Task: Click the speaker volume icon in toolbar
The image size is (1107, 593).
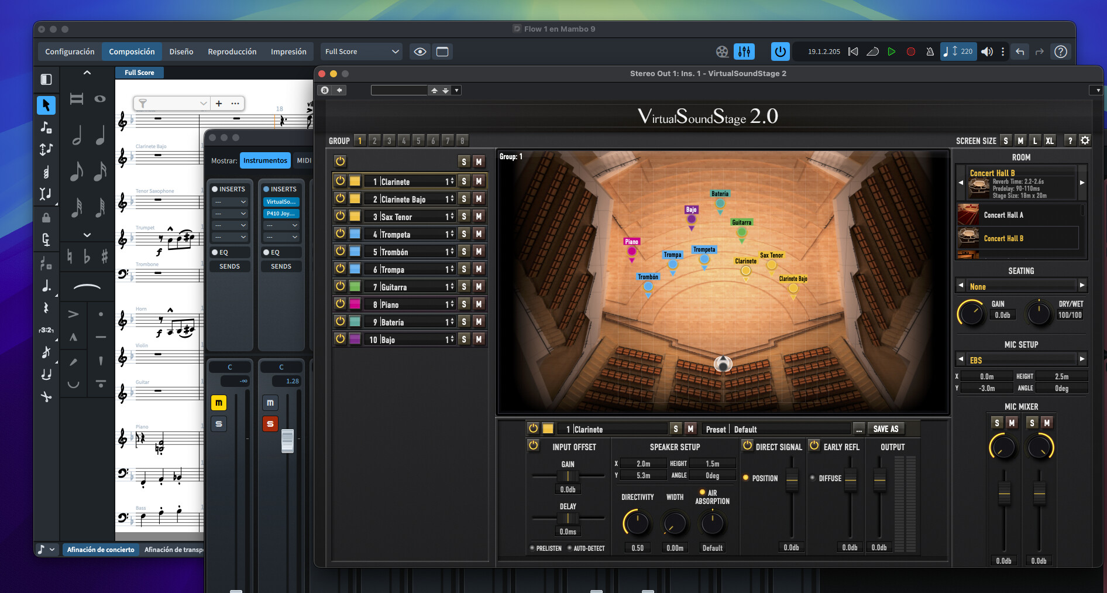Action: pyautogui.click(x=987, y=52)
